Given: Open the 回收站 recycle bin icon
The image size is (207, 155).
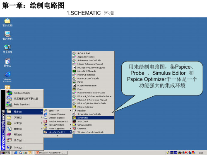Looking at the screenshot, I should click(7, 62).
